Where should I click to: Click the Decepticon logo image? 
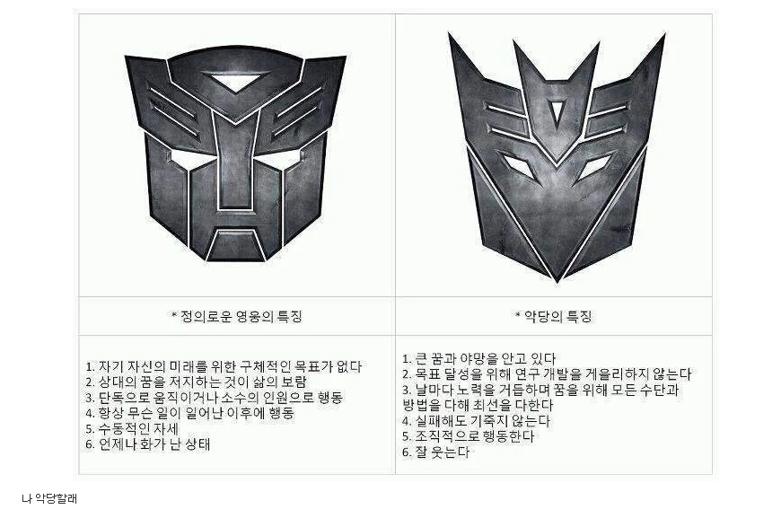tap(557, 158)
